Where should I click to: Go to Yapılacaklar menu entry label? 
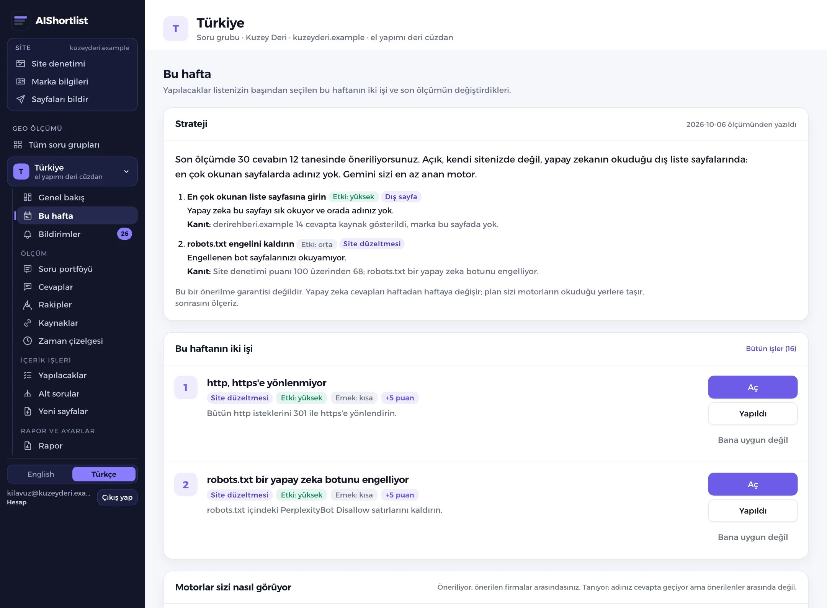pos(62,376)
